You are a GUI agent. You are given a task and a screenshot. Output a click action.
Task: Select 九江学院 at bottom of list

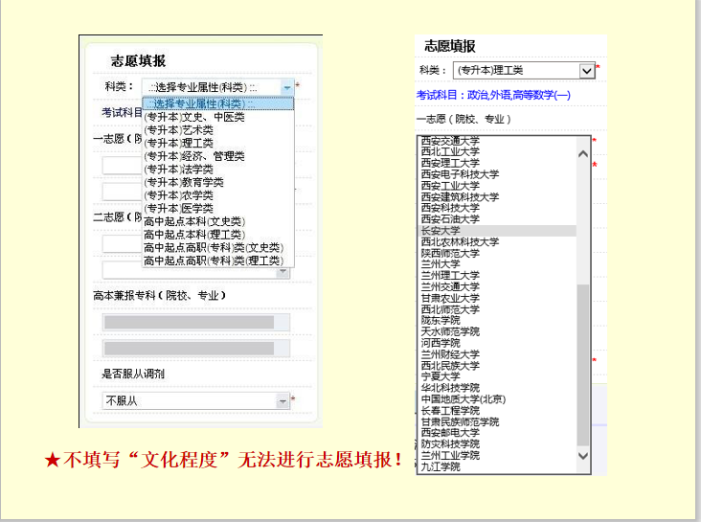[x=441, y=466]
